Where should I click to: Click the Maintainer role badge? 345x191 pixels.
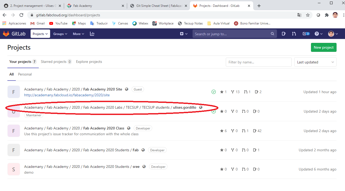point(34,115)
